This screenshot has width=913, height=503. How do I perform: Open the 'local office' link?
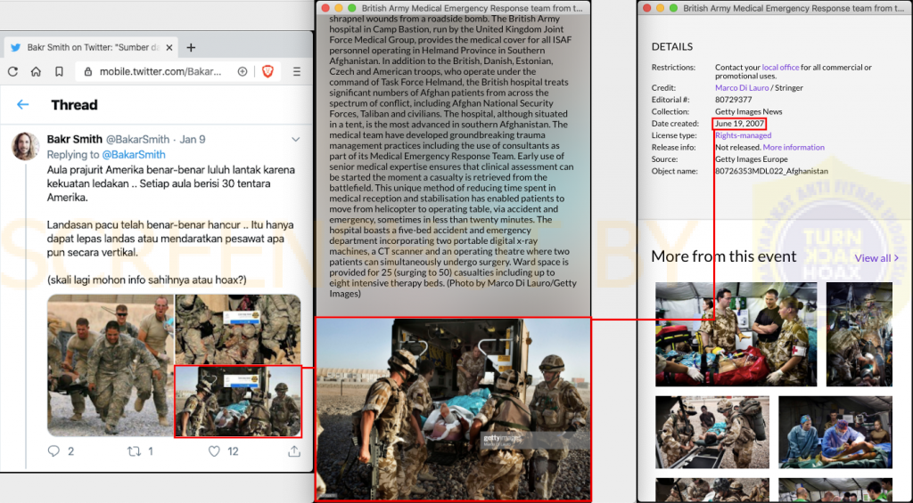point(780,68)
